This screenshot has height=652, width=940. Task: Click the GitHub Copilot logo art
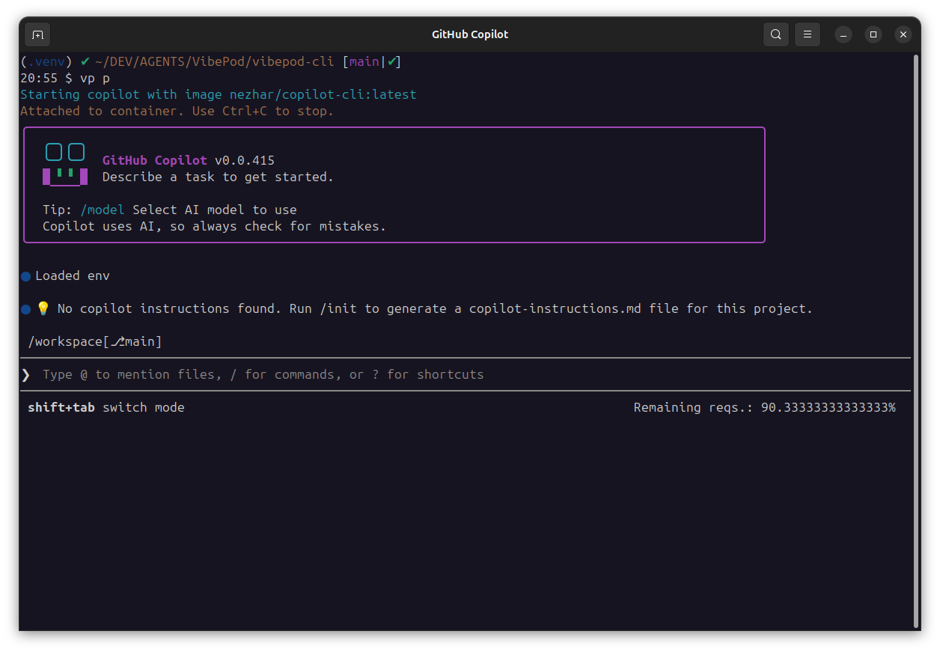[65, 163]
